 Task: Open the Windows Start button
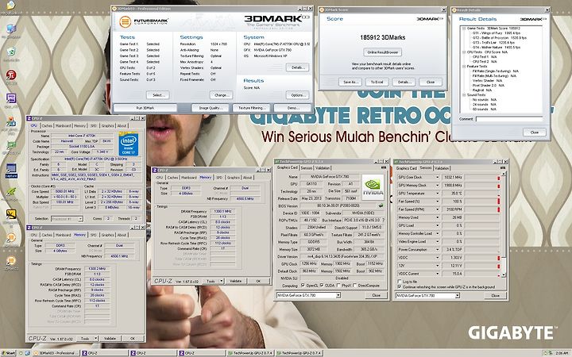tap(9, 353)
